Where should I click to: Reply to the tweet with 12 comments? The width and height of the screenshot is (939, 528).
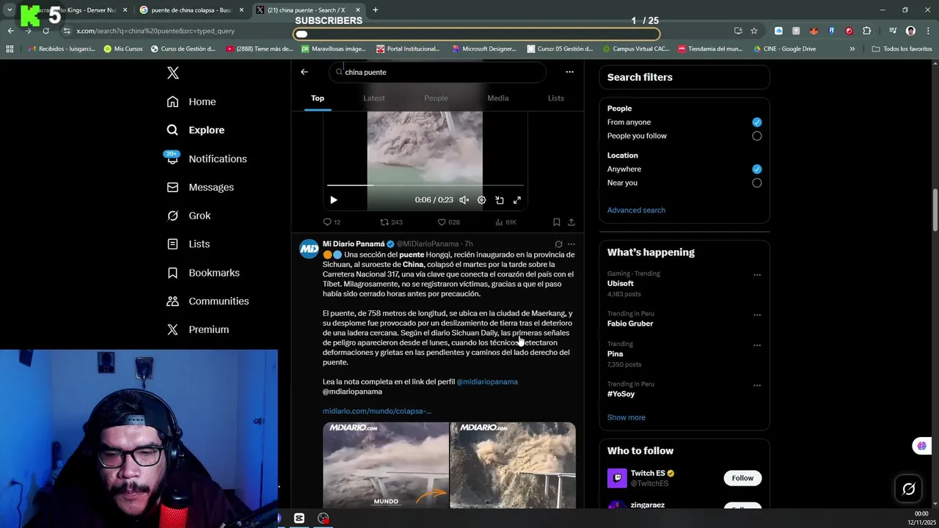(332, 222)
